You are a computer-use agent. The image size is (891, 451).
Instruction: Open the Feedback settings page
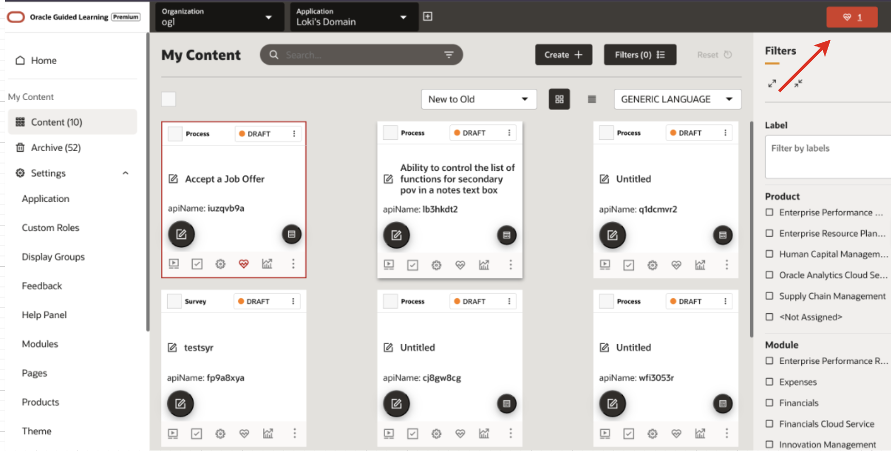pyautogui.click(x=42, y=286)
